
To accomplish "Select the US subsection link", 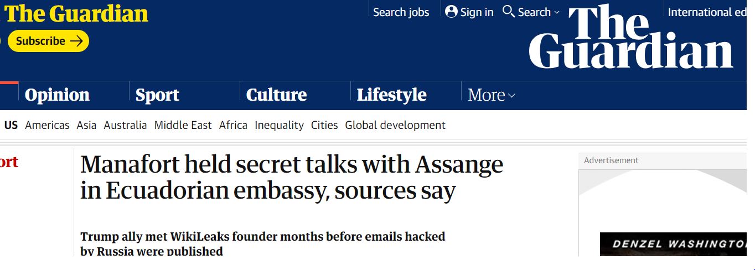I will pos(11,125).
